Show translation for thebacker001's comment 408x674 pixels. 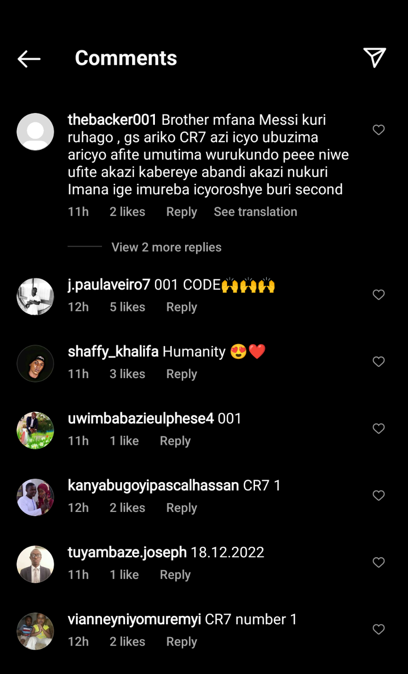(x=255, y=212)
